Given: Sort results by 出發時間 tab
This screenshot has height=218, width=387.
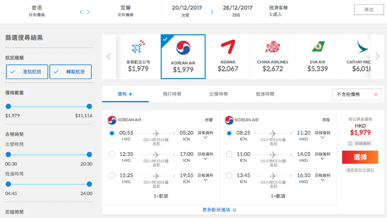Looking at the screenshot, I should click(219, 94).
